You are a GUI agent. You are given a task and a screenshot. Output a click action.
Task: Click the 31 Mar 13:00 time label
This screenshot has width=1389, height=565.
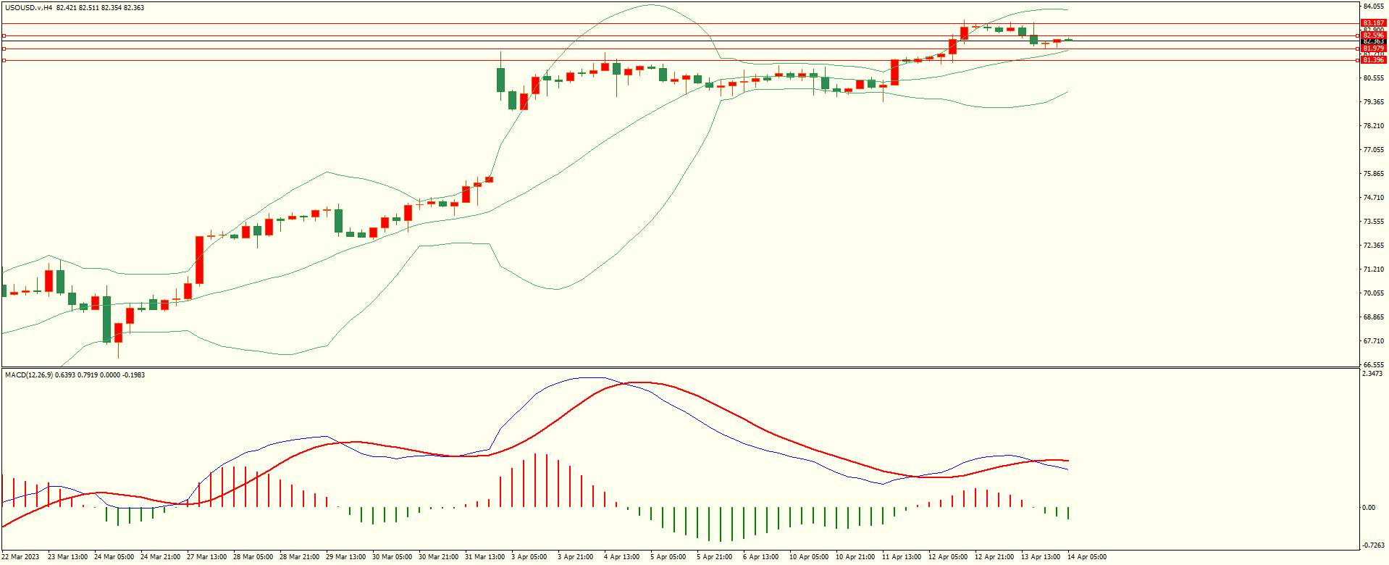484,557
